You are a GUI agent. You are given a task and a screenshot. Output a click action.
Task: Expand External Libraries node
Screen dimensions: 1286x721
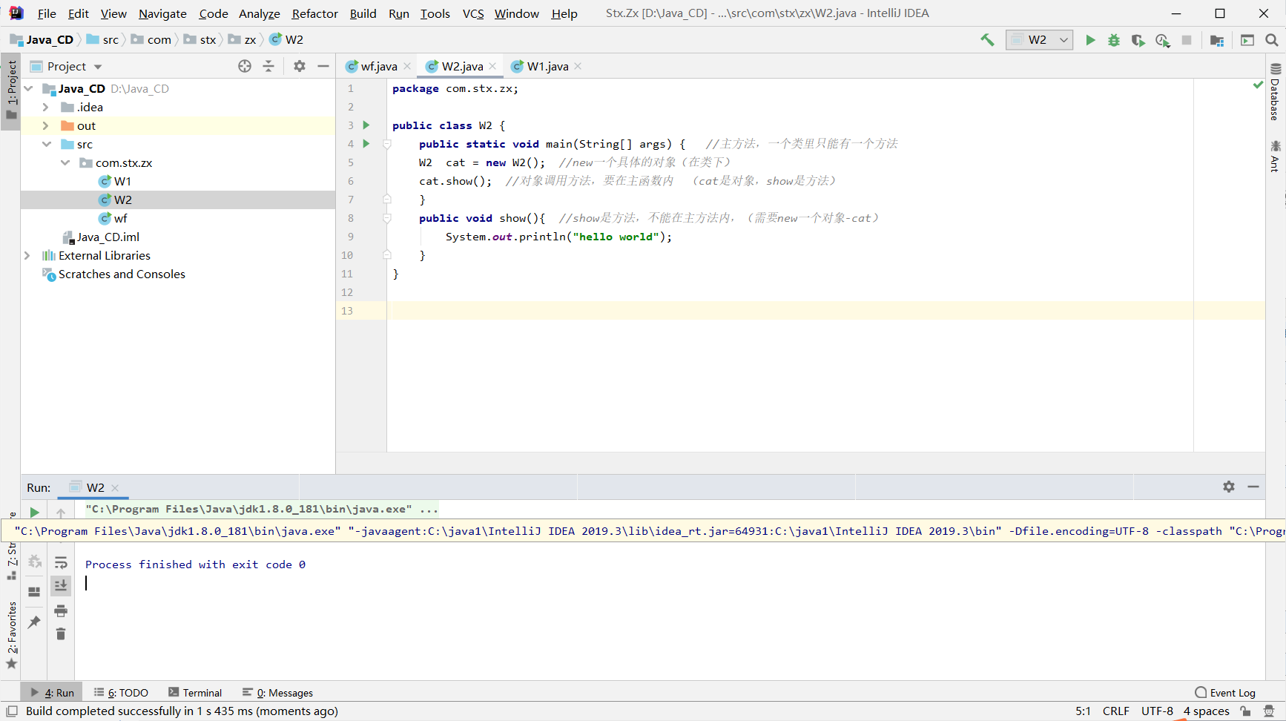click(x=27, y=255)
